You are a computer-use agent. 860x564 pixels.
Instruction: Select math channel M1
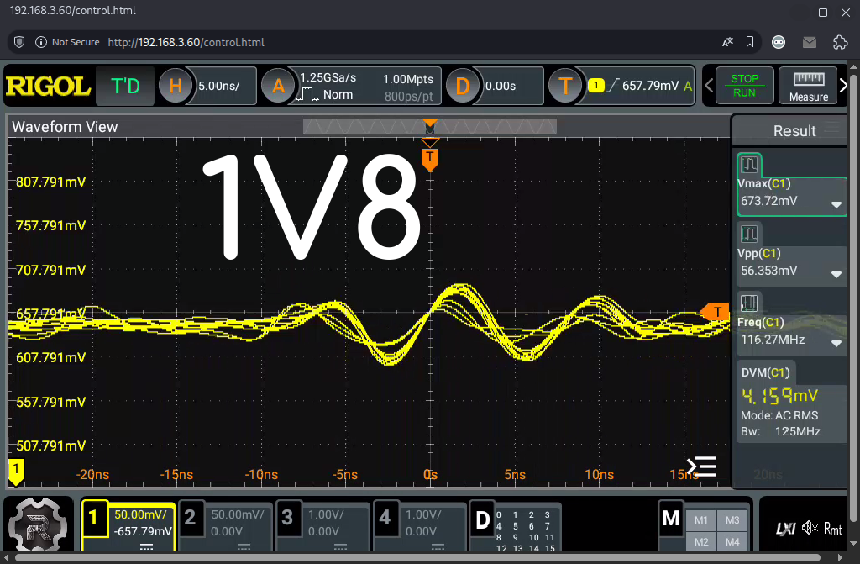point(701,520)
